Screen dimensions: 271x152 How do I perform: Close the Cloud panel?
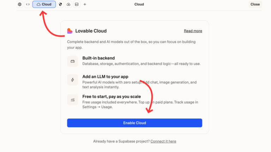pyautogui.click(x=255, y=5)
